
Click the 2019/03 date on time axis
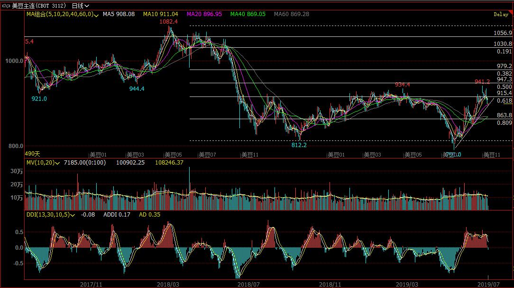click(407, 284)
